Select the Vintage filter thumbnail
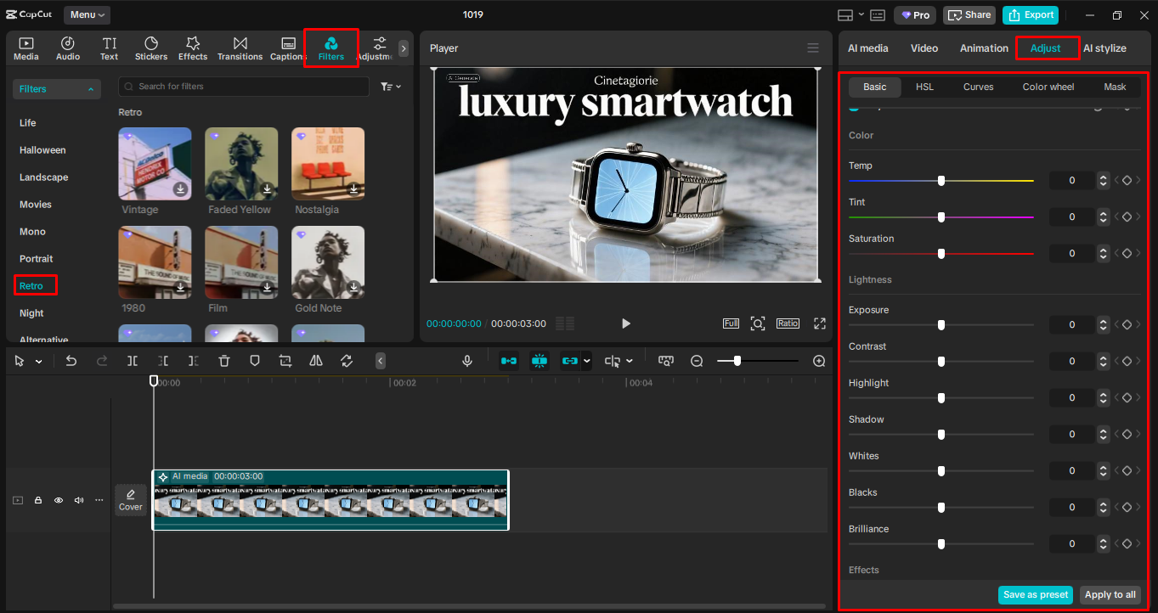Screen dimensions: 1158x613 [155, 163]
